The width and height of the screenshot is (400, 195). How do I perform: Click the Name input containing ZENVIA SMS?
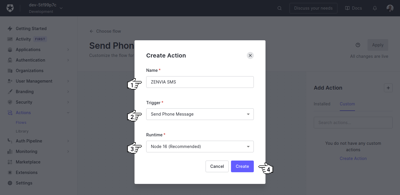(x=200, y=82)
